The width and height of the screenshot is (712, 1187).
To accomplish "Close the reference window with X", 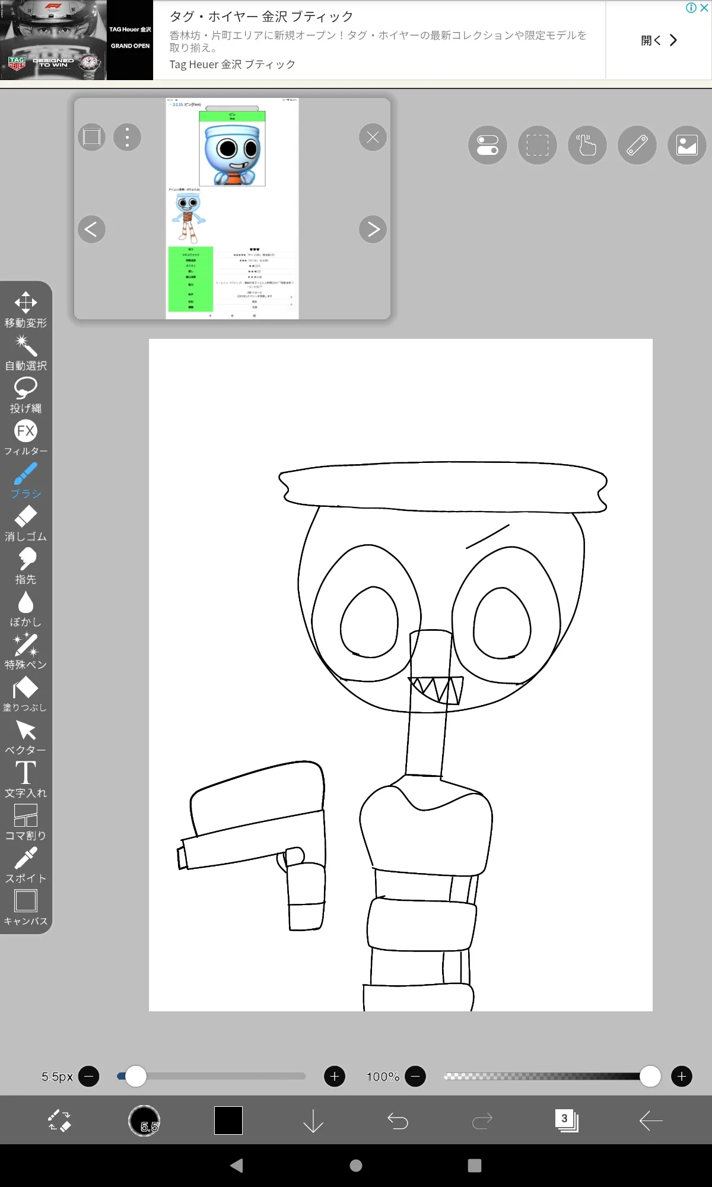I will [x=373, y=137].
